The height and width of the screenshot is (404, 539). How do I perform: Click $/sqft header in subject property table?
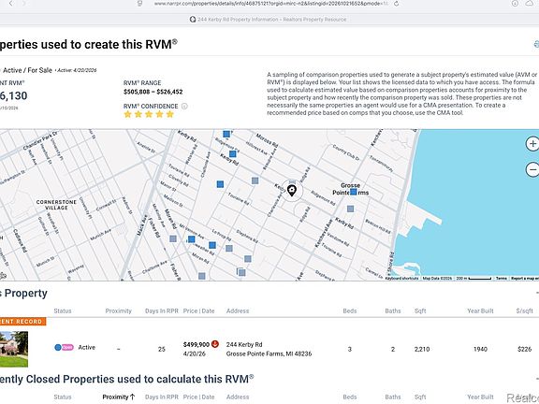tap(525, 310)
